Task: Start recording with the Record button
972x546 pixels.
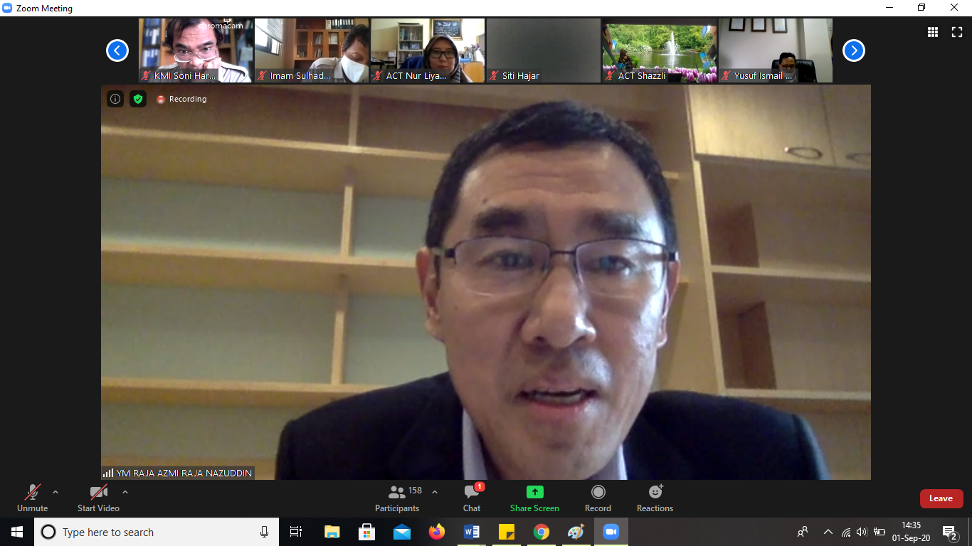Action: tap(598, 498)
